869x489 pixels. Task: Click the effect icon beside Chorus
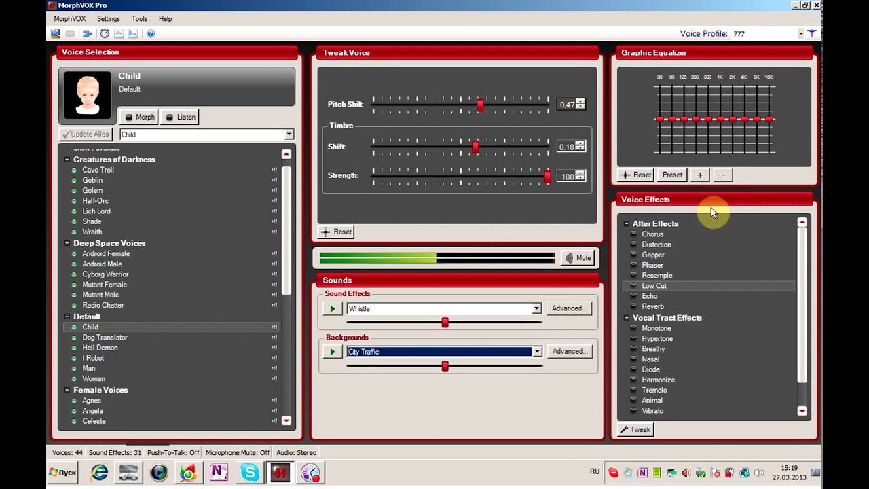tap(634, 234)
